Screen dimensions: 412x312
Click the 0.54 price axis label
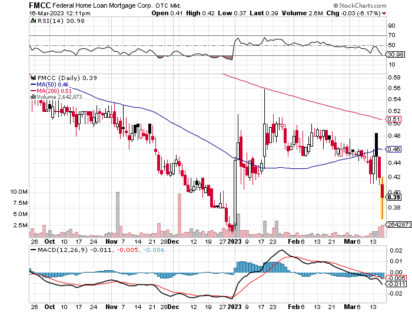[394, 99]
